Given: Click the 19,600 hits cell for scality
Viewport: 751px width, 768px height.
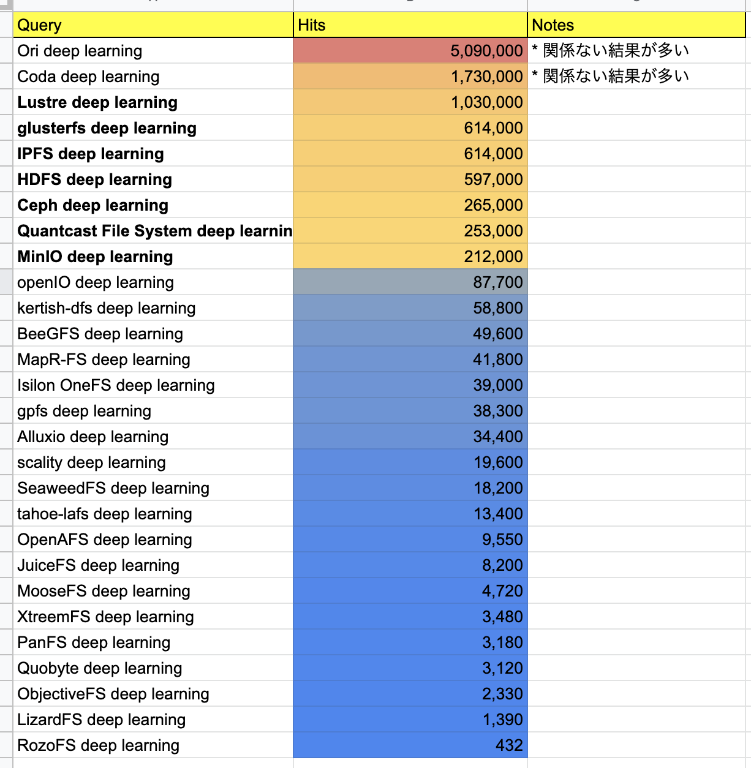Looking at the screenshot, I should (x=410, y=462).
